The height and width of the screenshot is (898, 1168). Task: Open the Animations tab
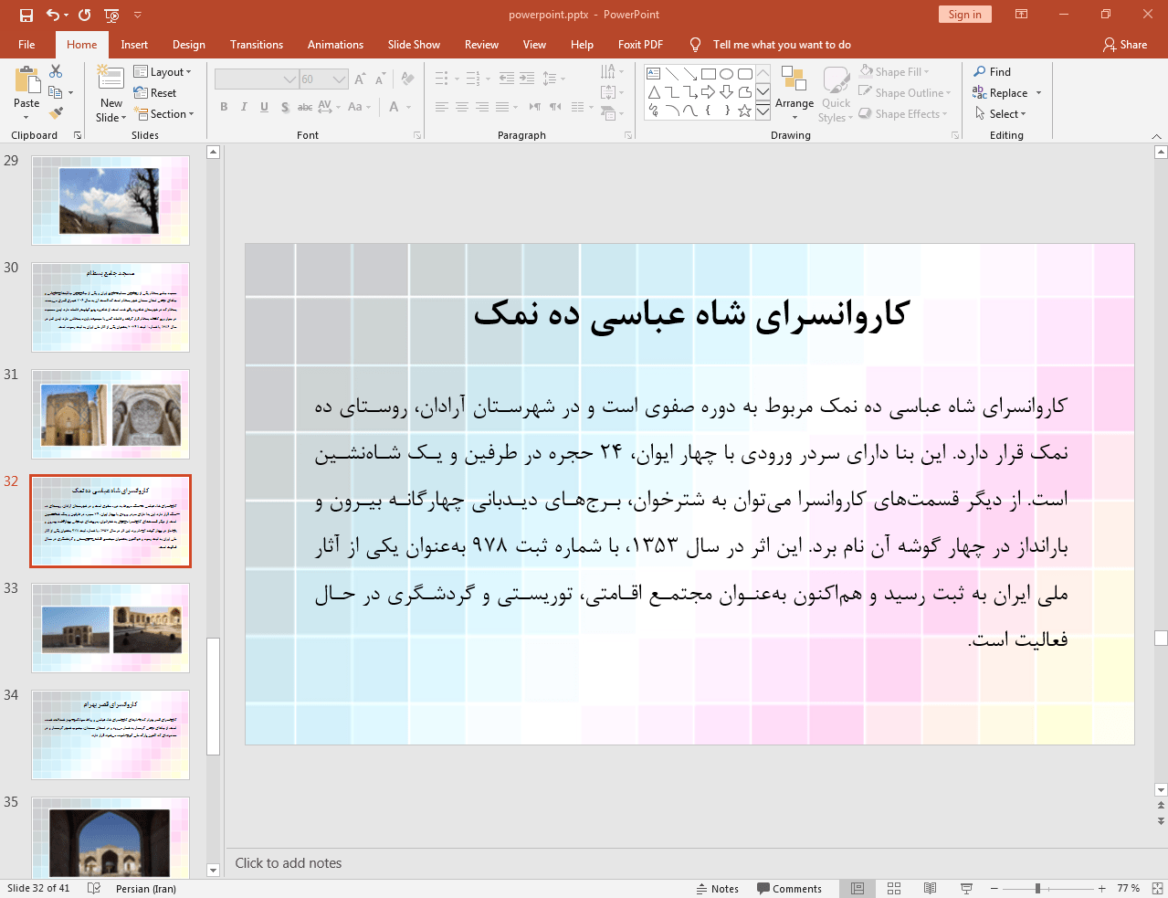tap(335, 45)
